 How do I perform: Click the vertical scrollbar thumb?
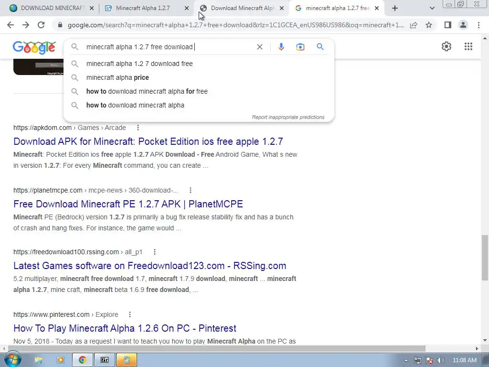485,258
